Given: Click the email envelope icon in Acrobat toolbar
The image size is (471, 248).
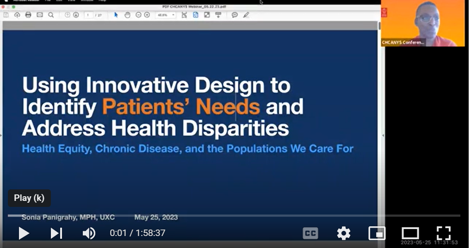Looking at the screenshot, I should point(40,15).
